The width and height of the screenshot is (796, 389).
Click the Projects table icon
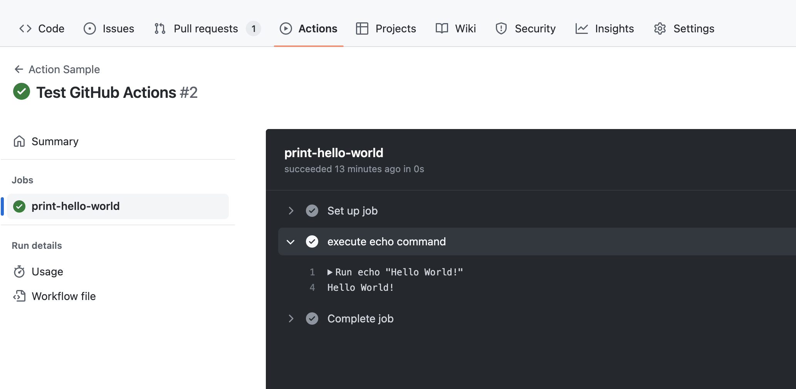click(362, 29)
